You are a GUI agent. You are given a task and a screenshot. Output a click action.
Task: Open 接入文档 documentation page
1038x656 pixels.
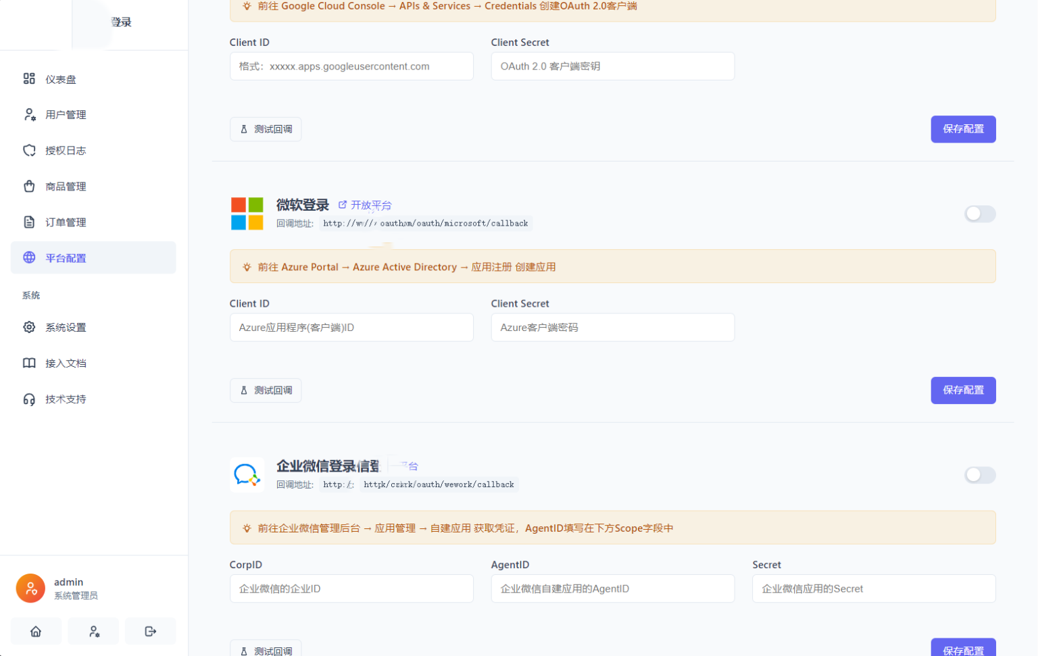pos(66,363)
